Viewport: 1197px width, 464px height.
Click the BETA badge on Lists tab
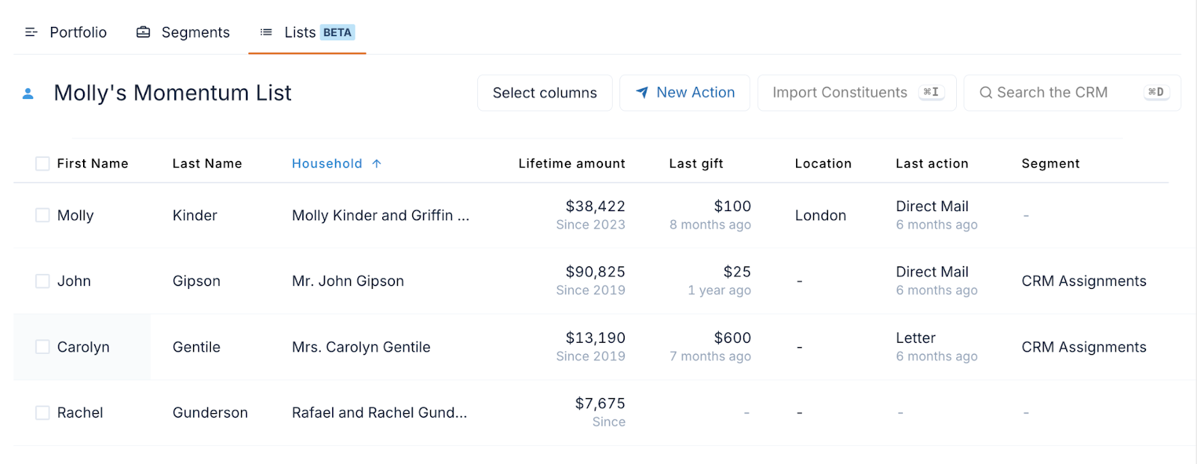337,32
